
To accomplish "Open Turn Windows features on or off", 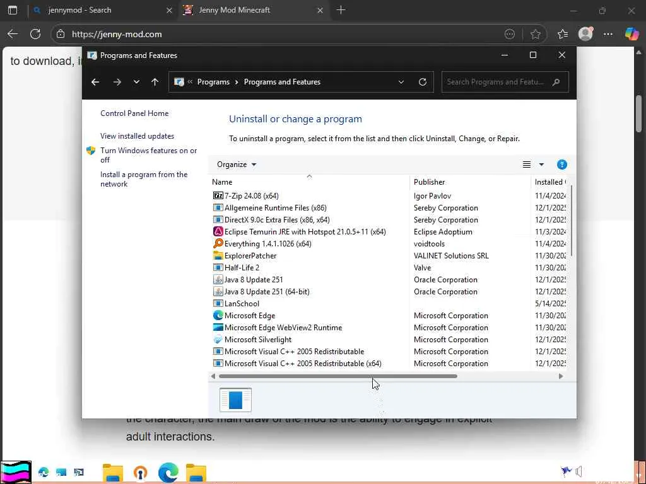I will point(148,155).
